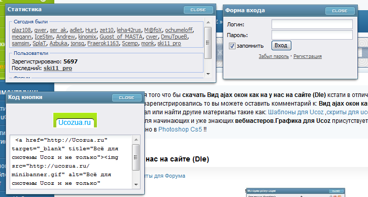Open user cwer profile link
The height and width of the screenshot is (197, 368).
[152, 37]
